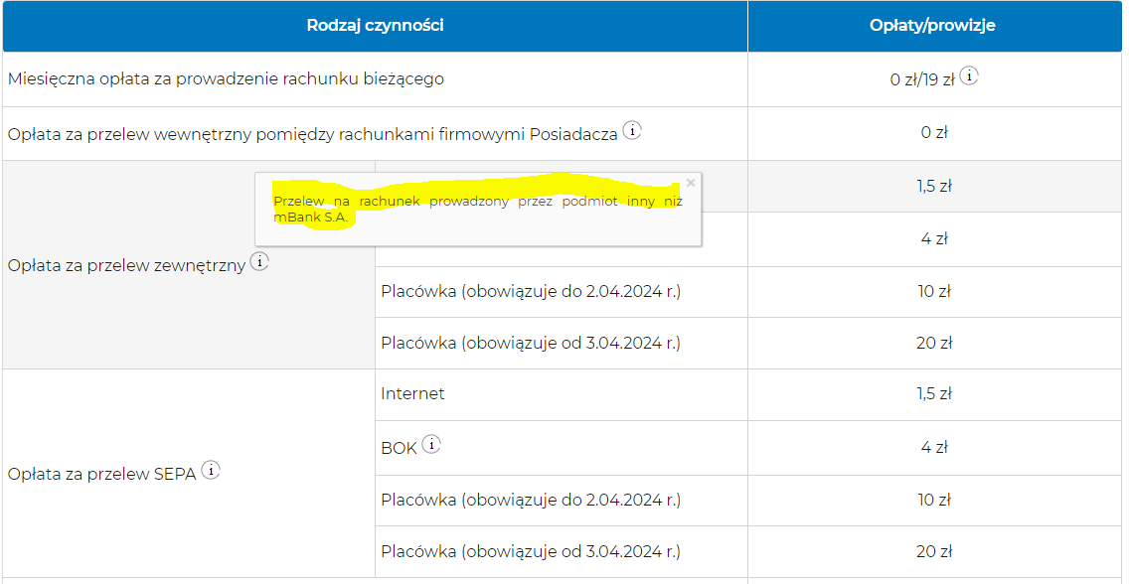Click 1,5 zł in the przelew zewnętrzny section
The image size is (1129, 584).
(x=934, y=187)
